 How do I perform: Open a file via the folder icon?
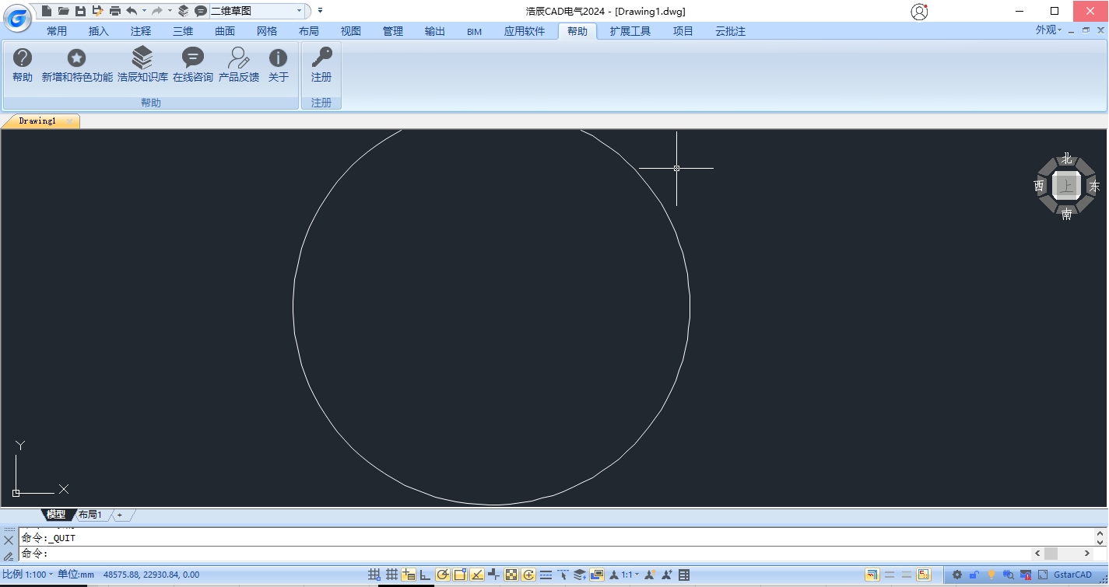click(x=64, y=11)
